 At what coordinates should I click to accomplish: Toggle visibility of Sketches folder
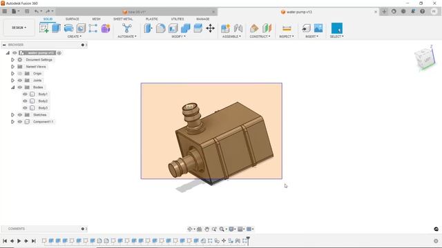point(20,115)
